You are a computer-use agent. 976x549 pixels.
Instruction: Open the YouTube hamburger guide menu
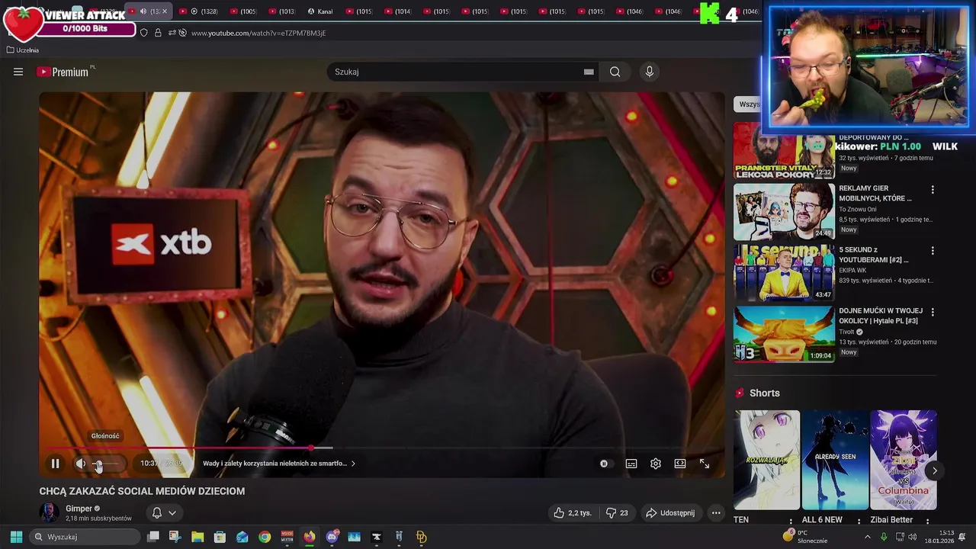18,72
